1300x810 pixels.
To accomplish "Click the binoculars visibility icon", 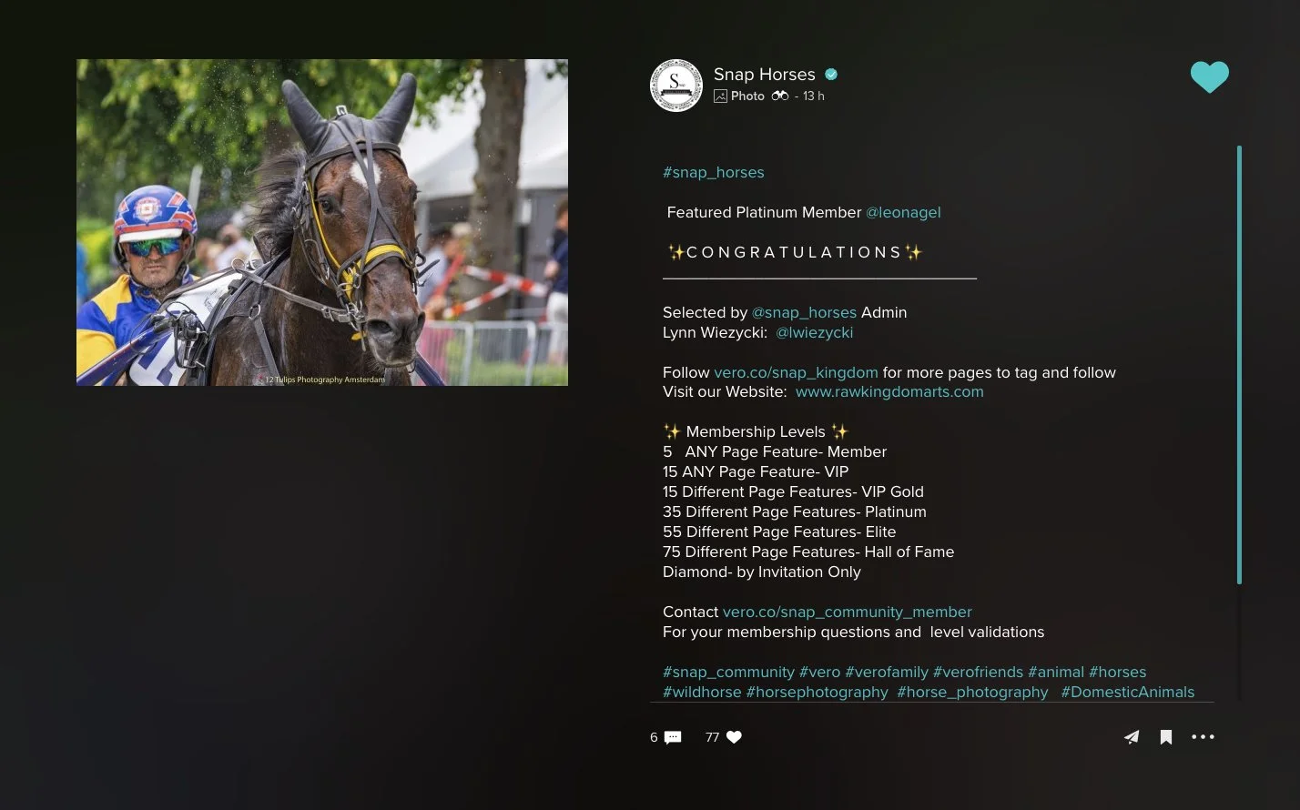I will tap(780, 96).
